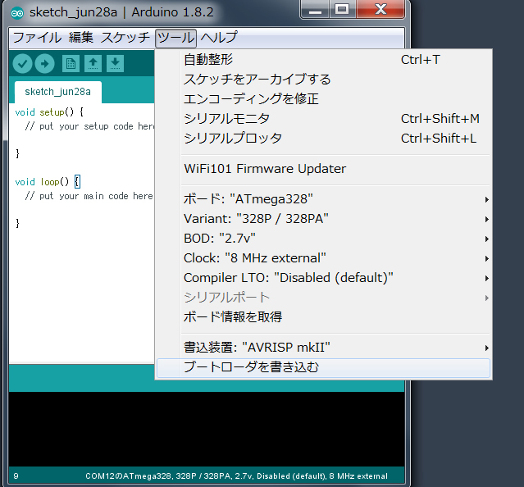Switch to the sketch_jun28a tab
The height and width of the screenshot is (487, 524).
58,92
